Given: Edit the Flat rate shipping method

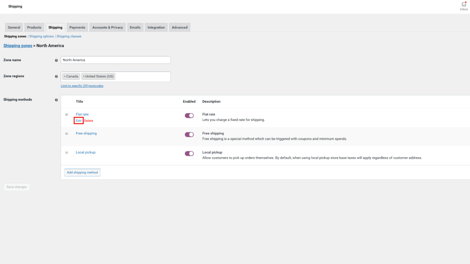Looking at the screenshot, I should point(78,121).
